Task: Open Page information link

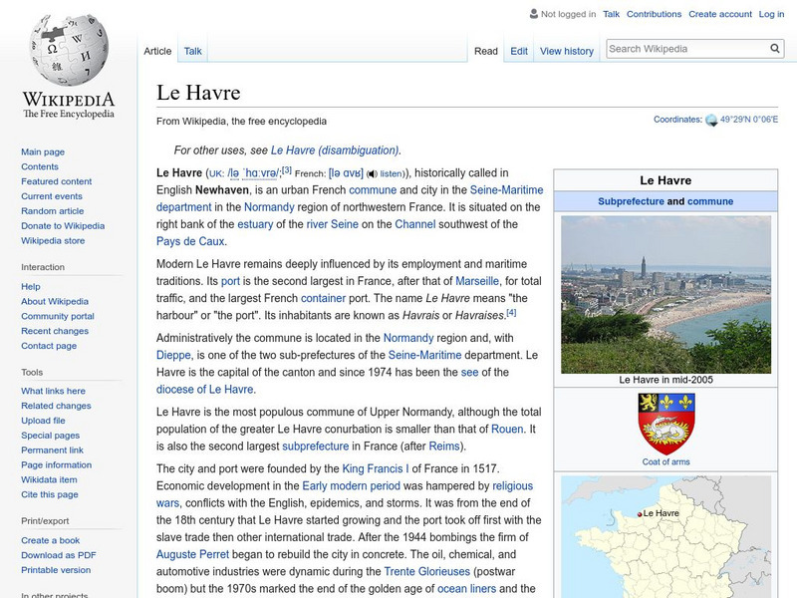Action: [x=57, y=464]
